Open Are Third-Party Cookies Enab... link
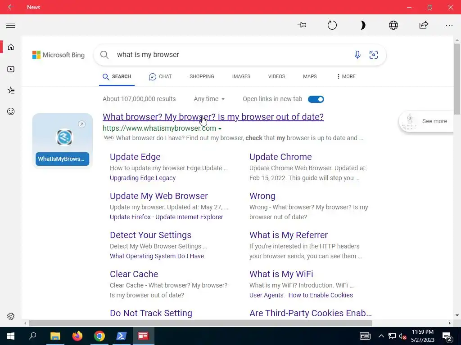Viewport: 461px width, 345px height. click(311, 313)
